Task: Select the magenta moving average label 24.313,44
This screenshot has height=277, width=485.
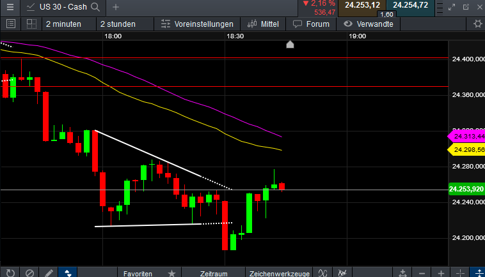Action: pos(466,136)
